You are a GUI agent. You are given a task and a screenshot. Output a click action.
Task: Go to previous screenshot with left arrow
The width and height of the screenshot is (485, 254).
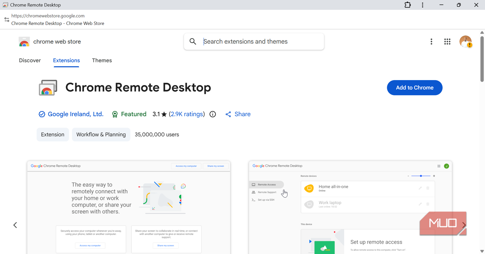[15, 225]
